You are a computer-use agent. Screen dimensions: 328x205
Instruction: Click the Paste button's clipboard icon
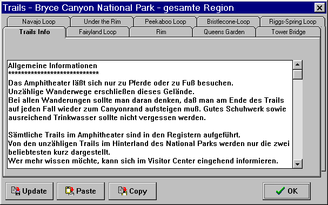point(70,191)
